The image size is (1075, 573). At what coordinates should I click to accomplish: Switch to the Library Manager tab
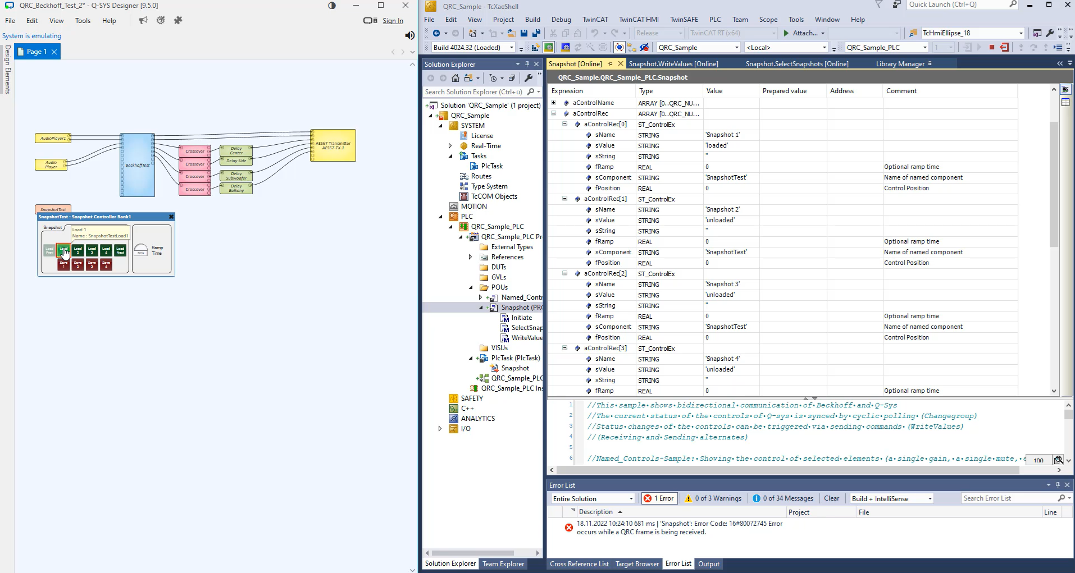[x=900, y=64]
